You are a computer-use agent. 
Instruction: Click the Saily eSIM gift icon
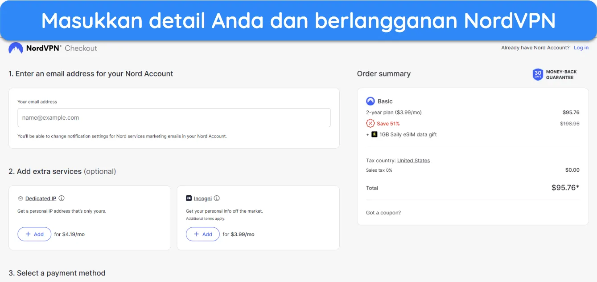coord(375,134)
